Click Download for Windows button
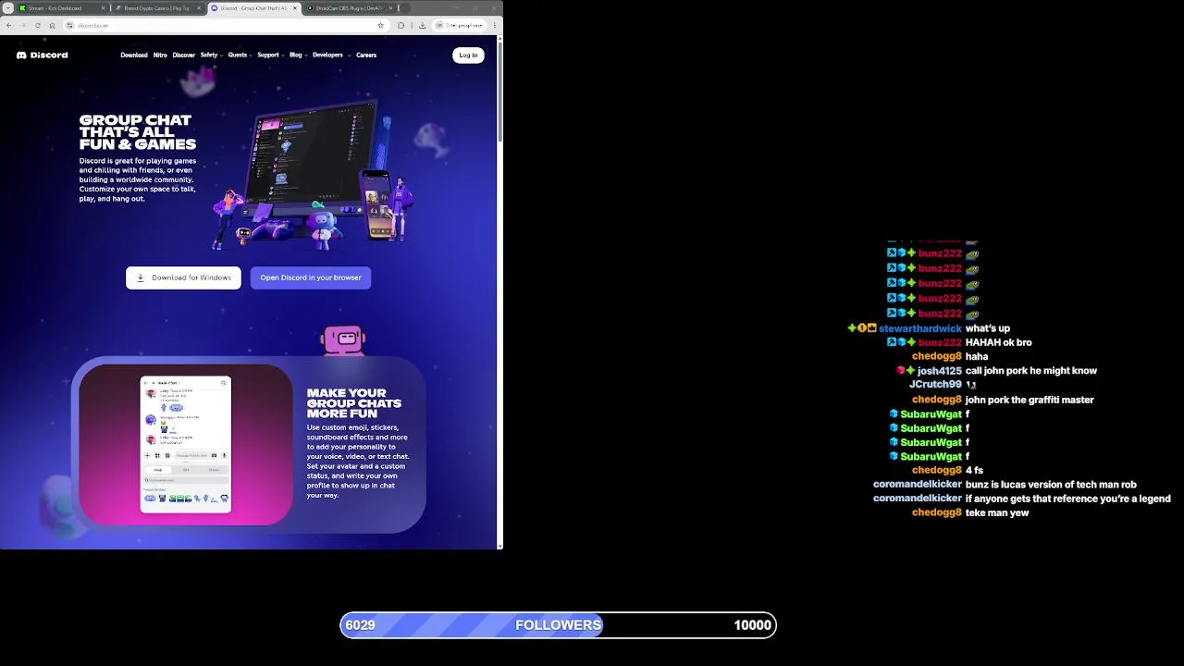The image size is (1184, 666). pos(183,277)
